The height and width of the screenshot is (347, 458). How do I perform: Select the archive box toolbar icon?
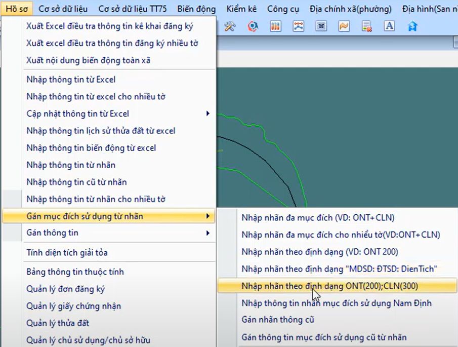click(321, 26)
